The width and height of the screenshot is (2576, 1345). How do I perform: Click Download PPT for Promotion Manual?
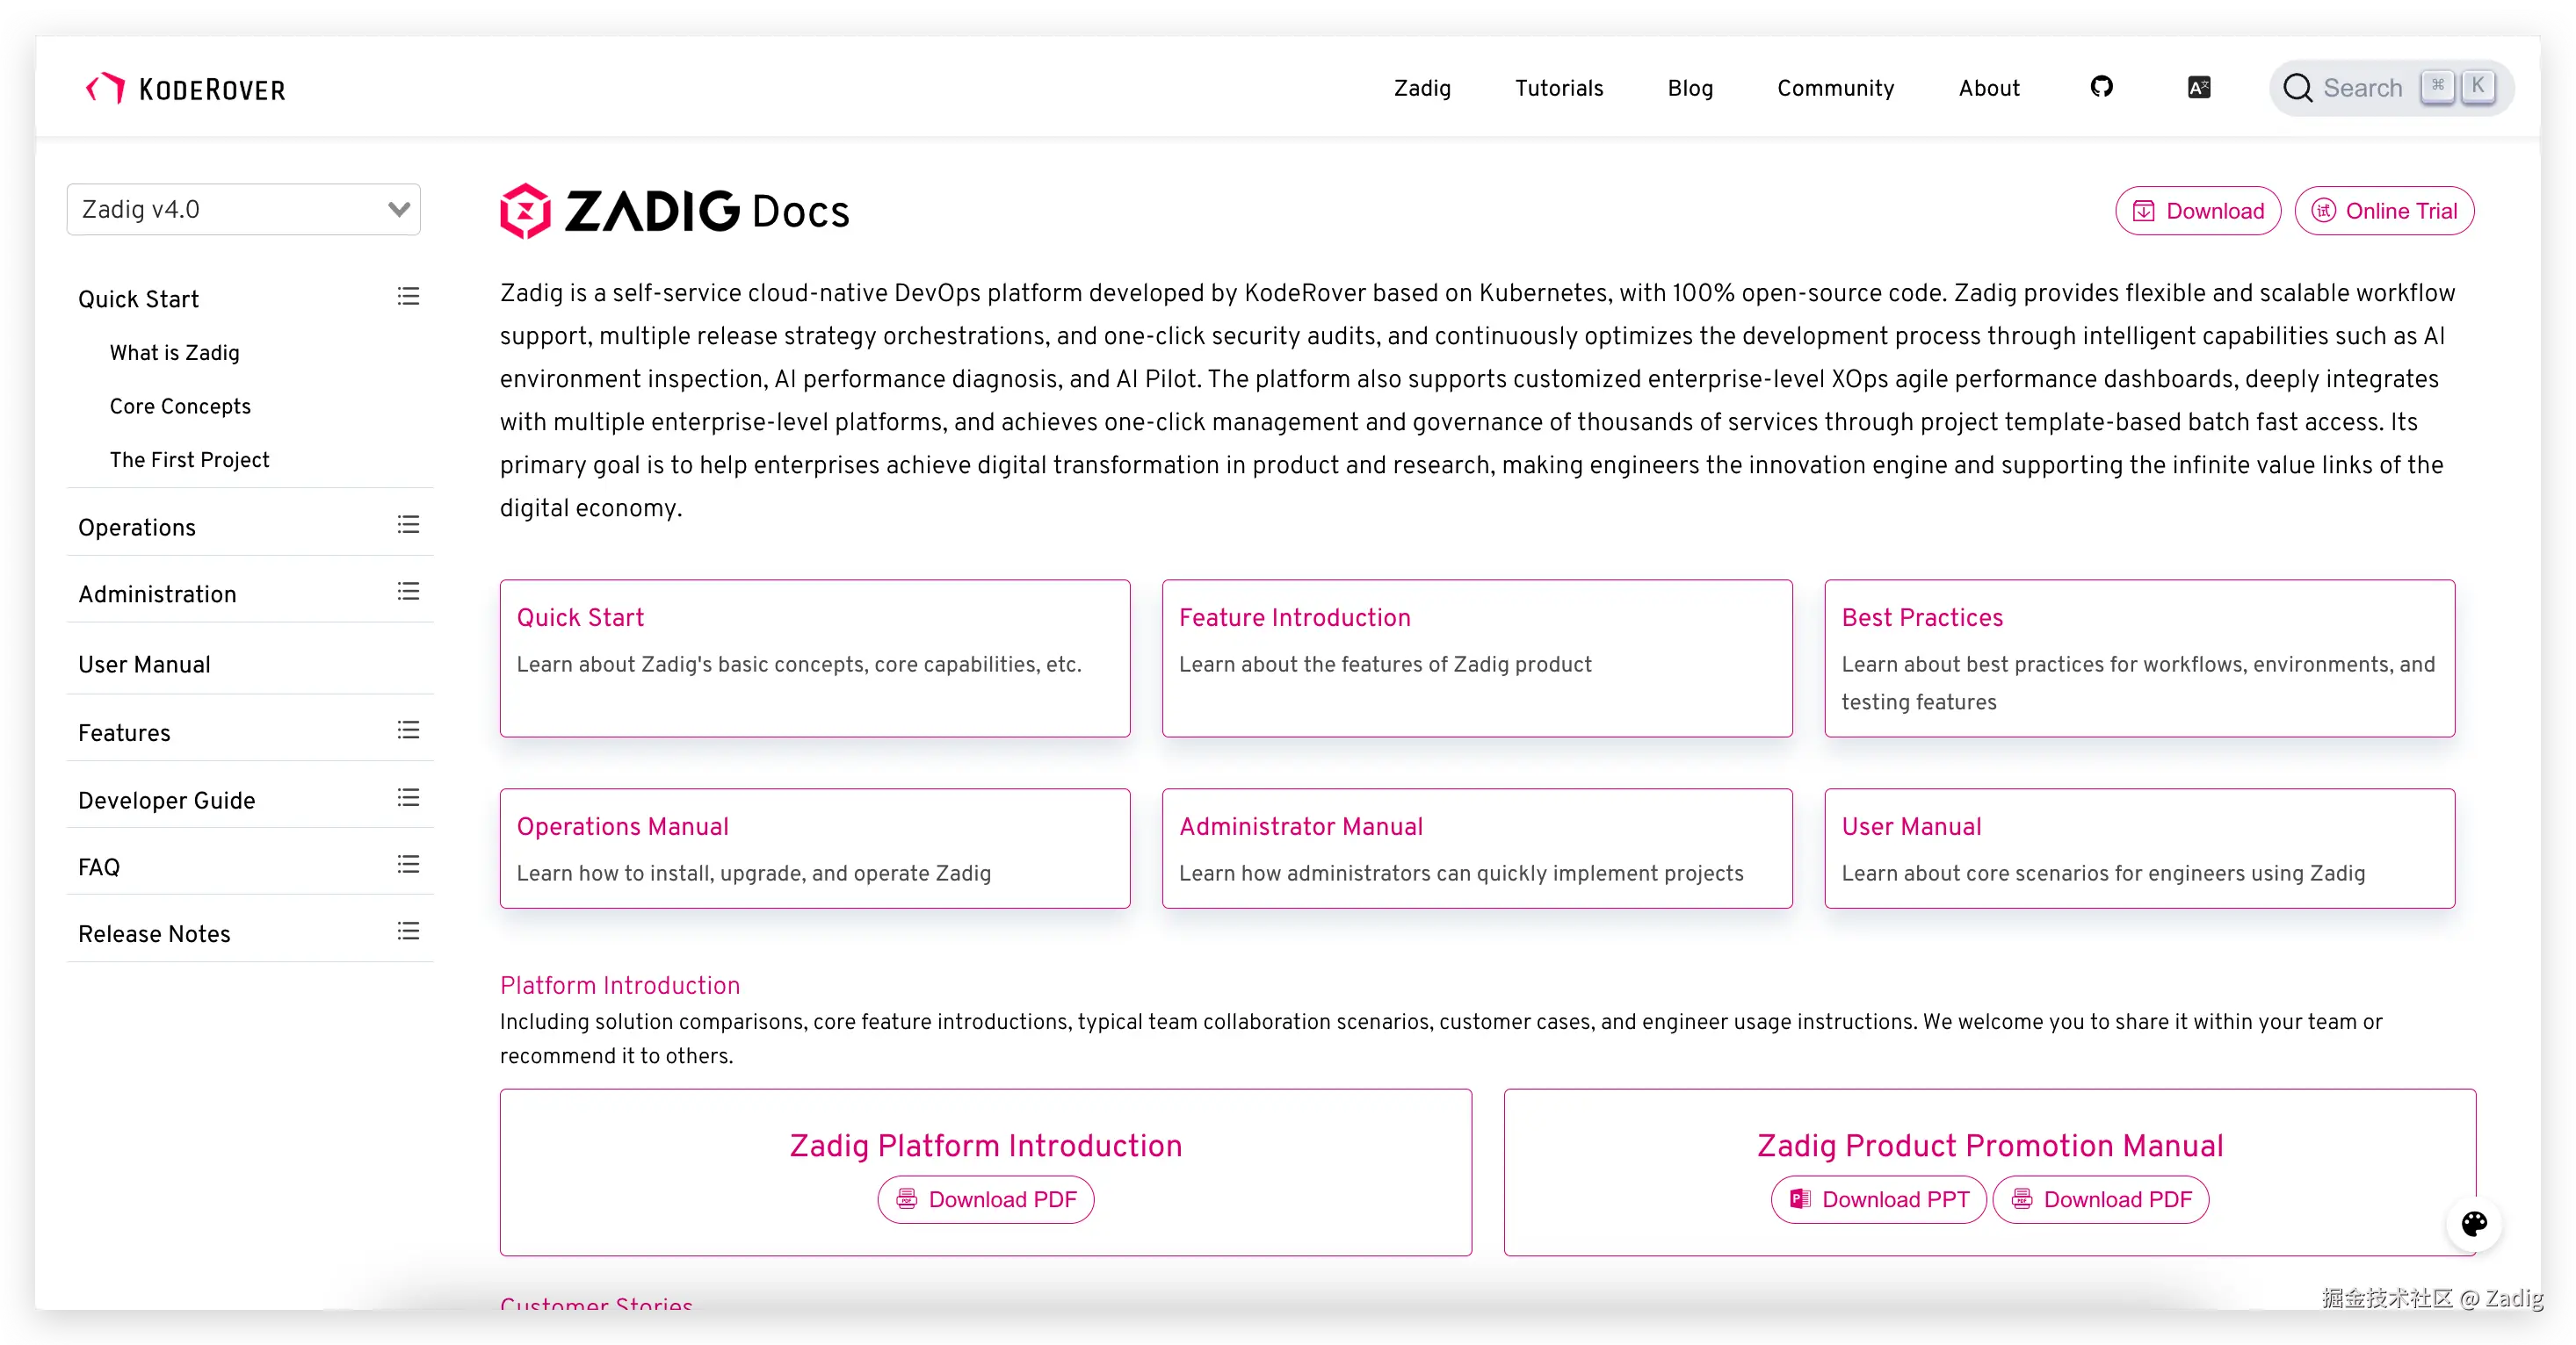click(x=1879, y=1199)
